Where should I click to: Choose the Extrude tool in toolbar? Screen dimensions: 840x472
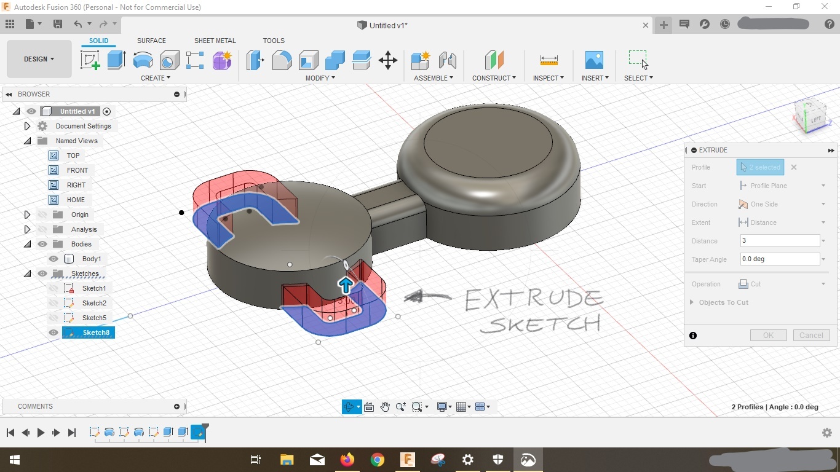point(116,60)
